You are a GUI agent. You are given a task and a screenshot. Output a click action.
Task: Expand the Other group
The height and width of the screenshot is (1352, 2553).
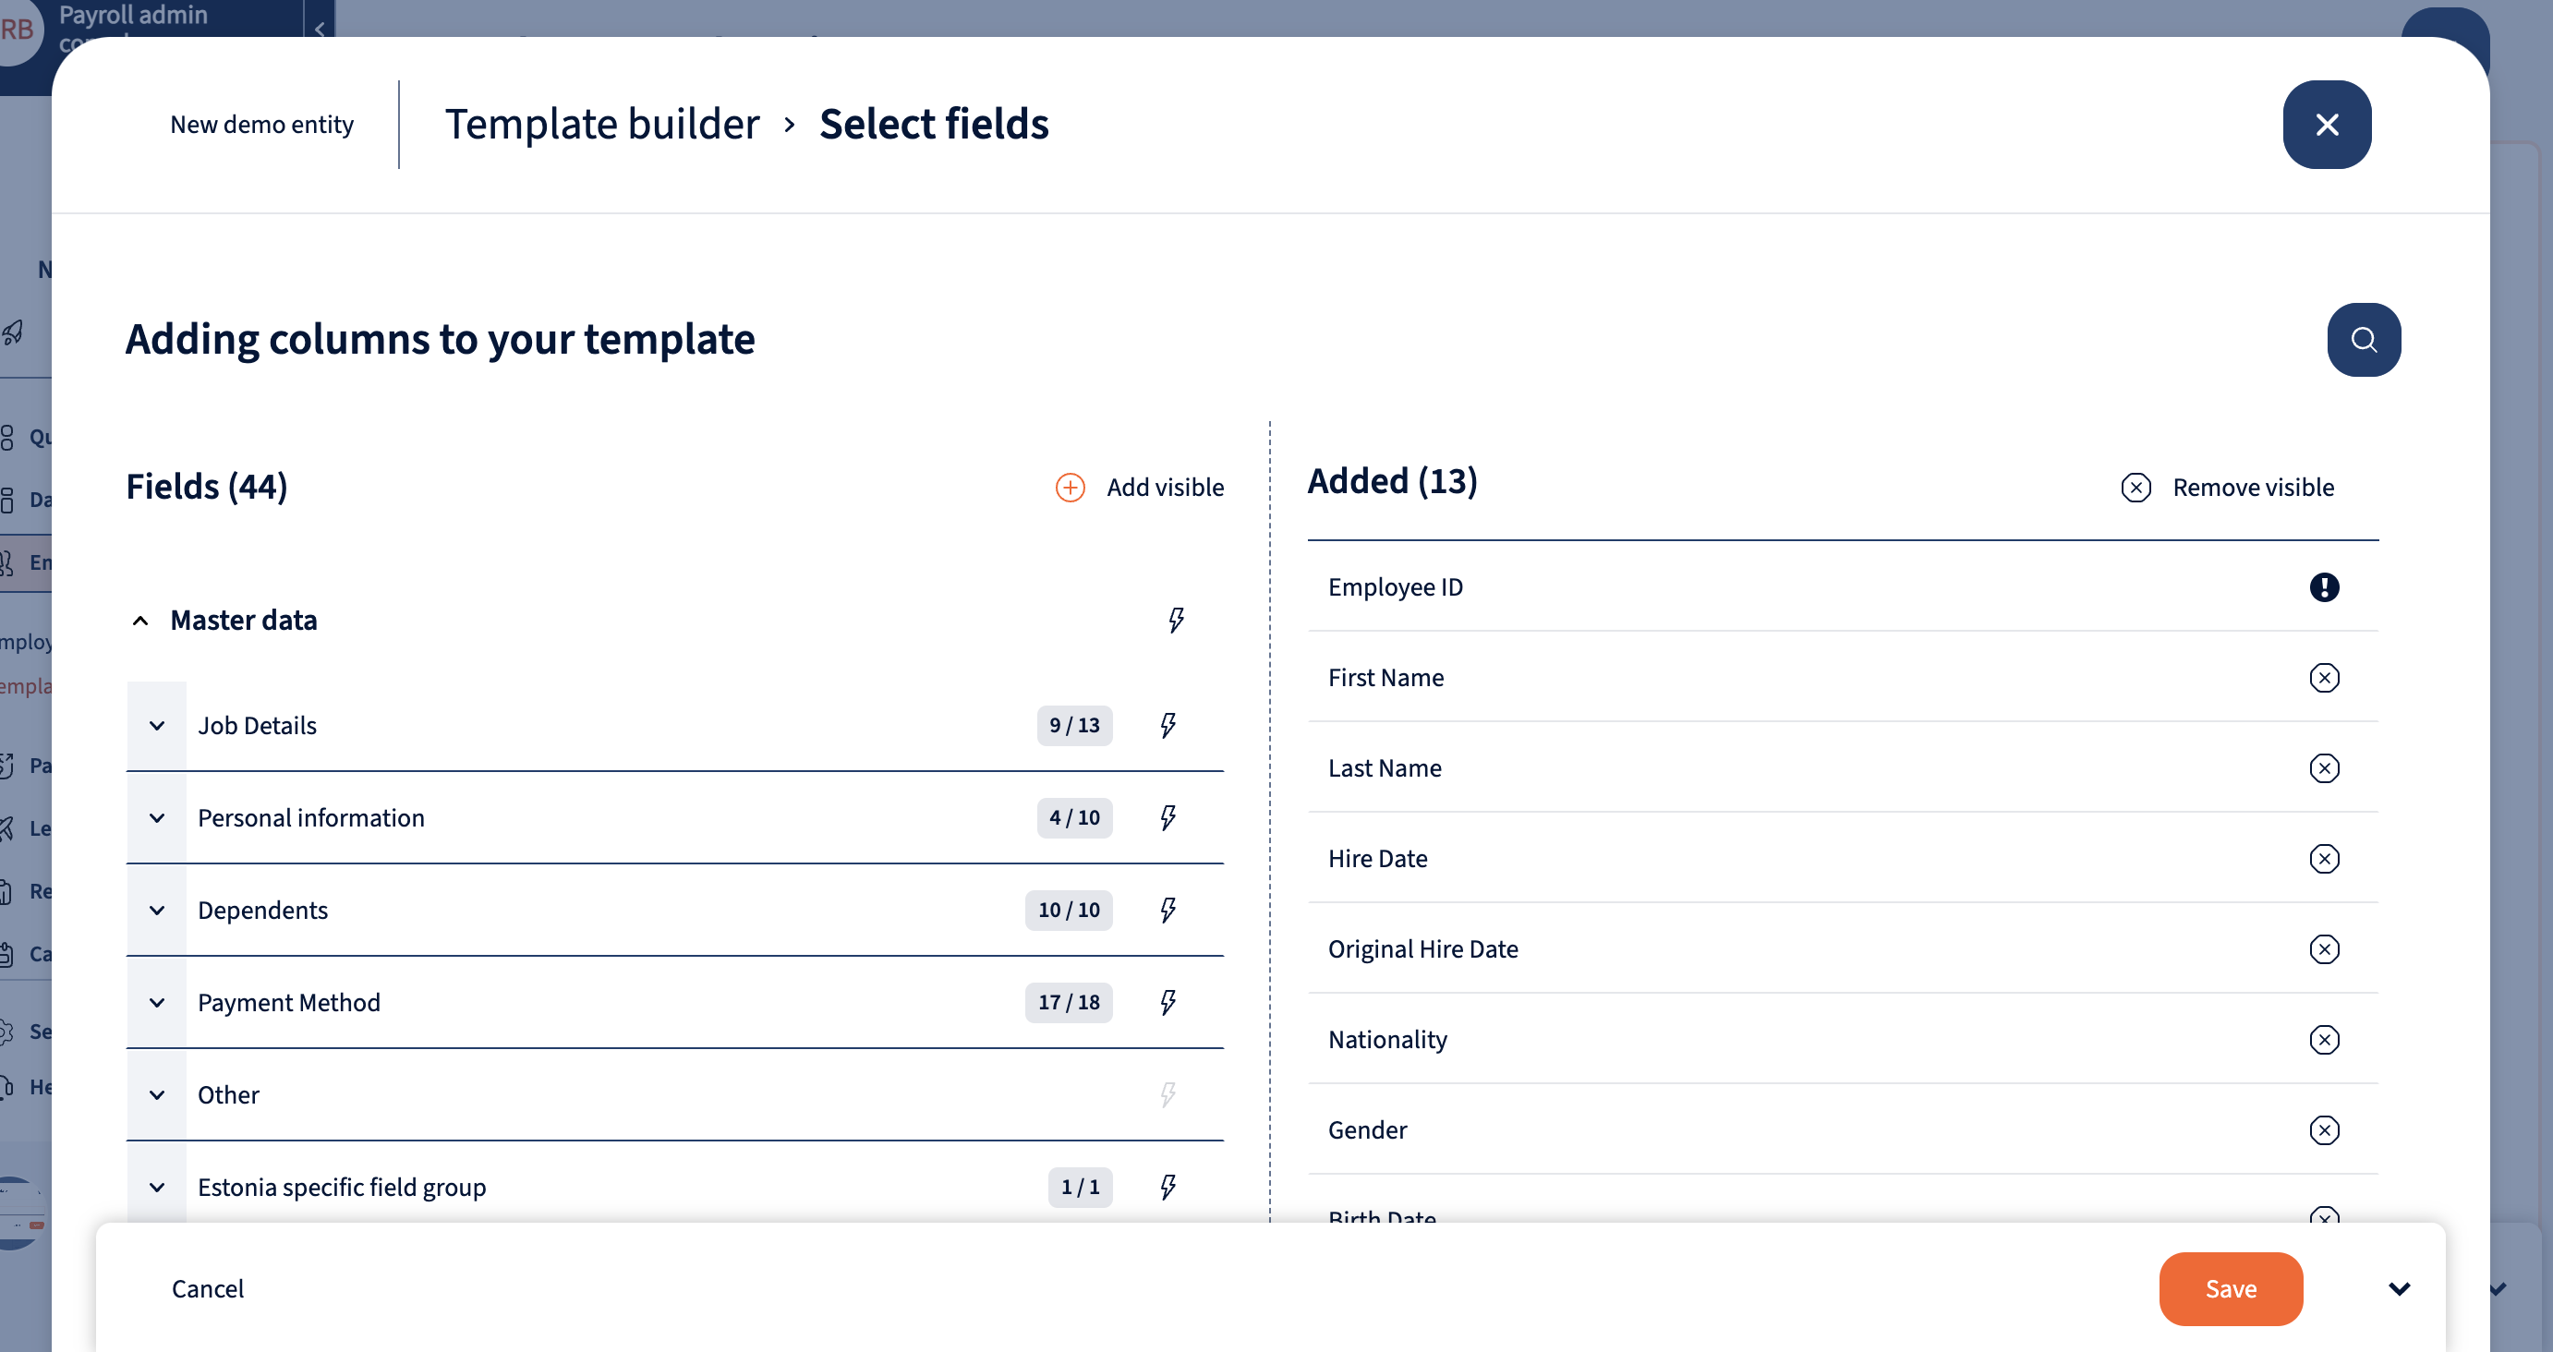[157, 1093]
